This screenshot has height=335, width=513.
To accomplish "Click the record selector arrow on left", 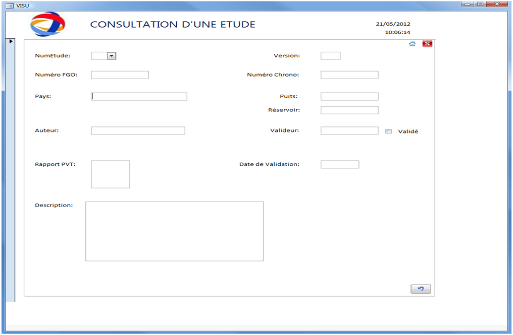I will pyautogui.click(x=11, y=41).
